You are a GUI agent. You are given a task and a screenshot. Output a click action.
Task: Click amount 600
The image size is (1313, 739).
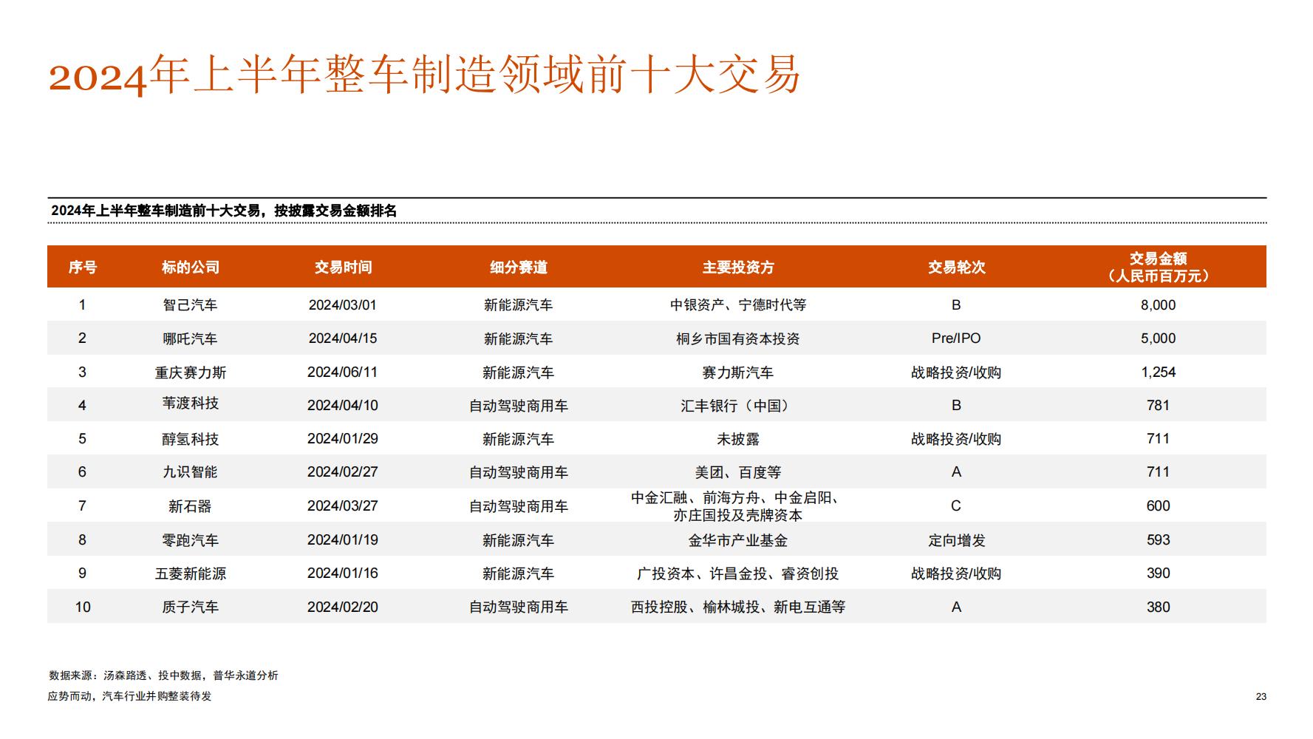point(1158,506)
